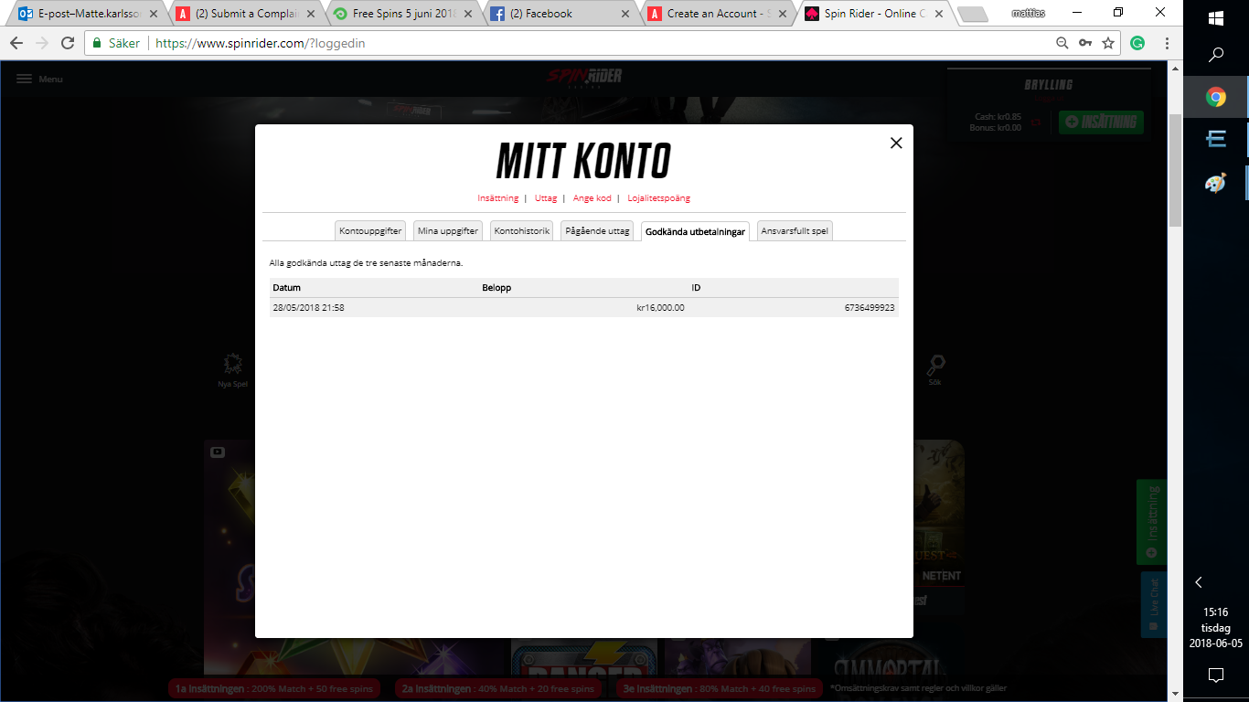This screenshot has height=702, width=1249.
Task: Click the 2a Insättningen promo banner
Action: [498, 688]
